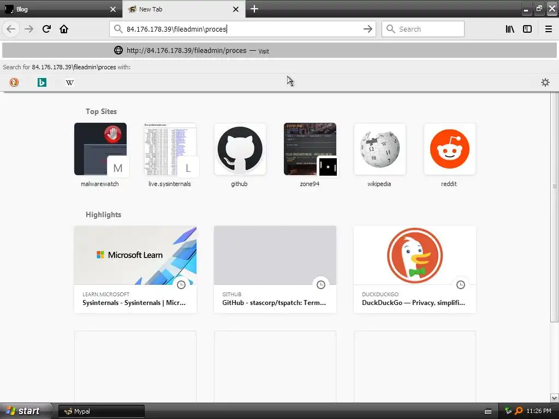Click the 11:26 PM clock

[x=539, y=411]
